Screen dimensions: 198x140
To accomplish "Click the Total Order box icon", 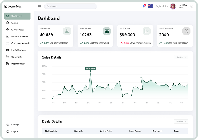I will pos(107,31).
